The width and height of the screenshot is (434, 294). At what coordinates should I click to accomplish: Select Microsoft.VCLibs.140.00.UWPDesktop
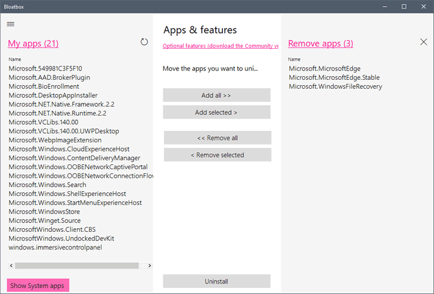pyautogui.click(x=64, y=131)
